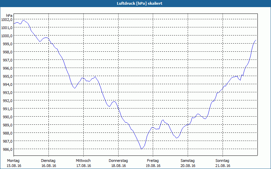This screenshot has width=271, height=169.
Task: Click the 'Sonntag' day label
Action: tap(222, 161)
